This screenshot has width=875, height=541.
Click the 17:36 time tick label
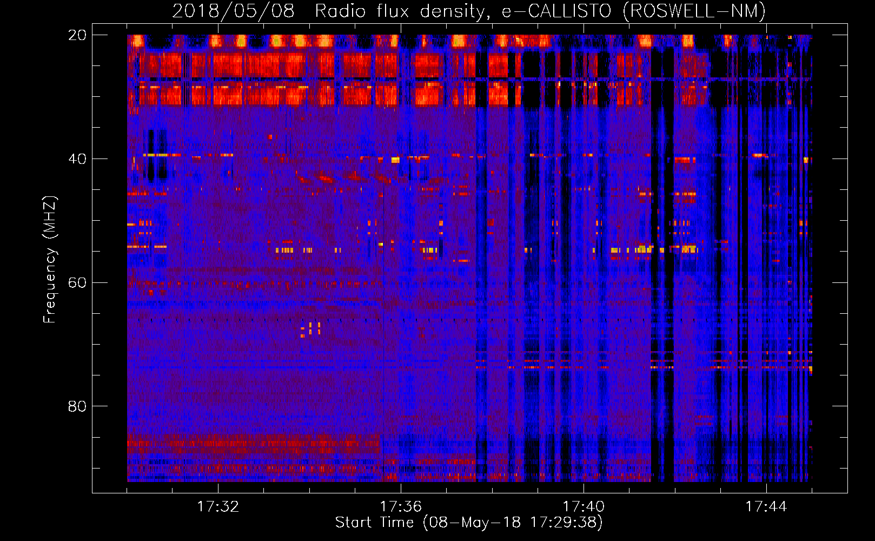(401, 507)
